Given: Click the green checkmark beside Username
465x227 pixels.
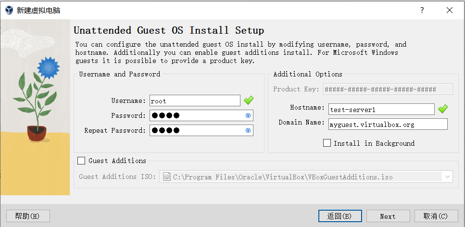Looking at the screenshot, I should (x=248, y=101).
